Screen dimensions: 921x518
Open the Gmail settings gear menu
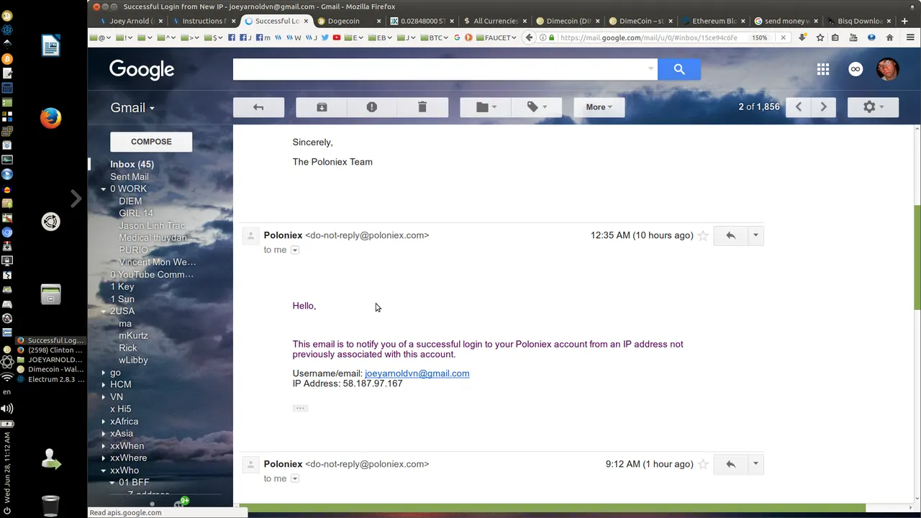[x=873, y=107]
